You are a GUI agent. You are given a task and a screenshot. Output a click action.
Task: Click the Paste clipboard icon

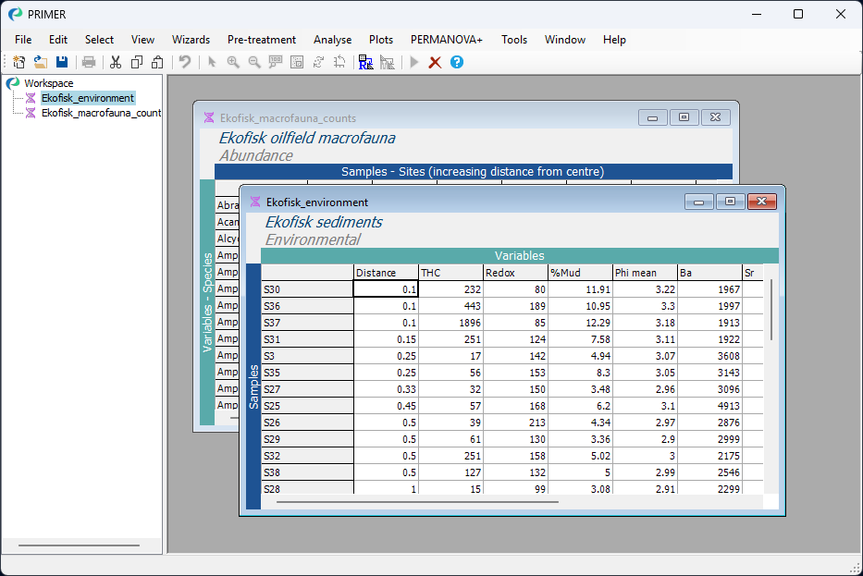click(158, 62)
